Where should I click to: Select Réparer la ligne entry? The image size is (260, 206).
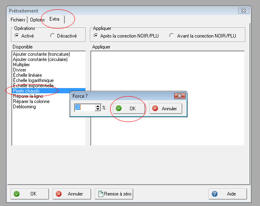41,96
